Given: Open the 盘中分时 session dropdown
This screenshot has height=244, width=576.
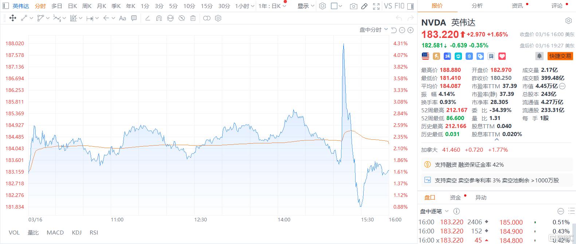Looking at the screenshot, I should tap(373, 30).
